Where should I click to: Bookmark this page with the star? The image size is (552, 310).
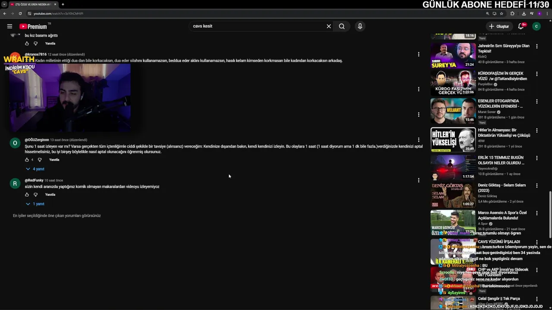pyautogui.click(x=502, y=13)
